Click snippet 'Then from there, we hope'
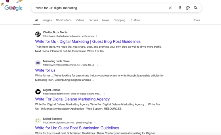 pyautogui.click(x=98, y=49)
